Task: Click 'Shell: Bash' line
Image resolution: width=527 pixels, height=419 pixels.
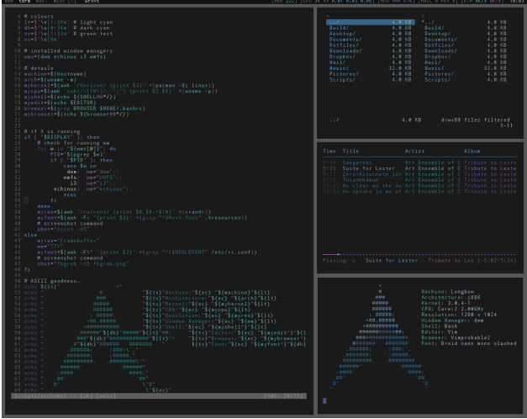Action: tap(440, 326)
